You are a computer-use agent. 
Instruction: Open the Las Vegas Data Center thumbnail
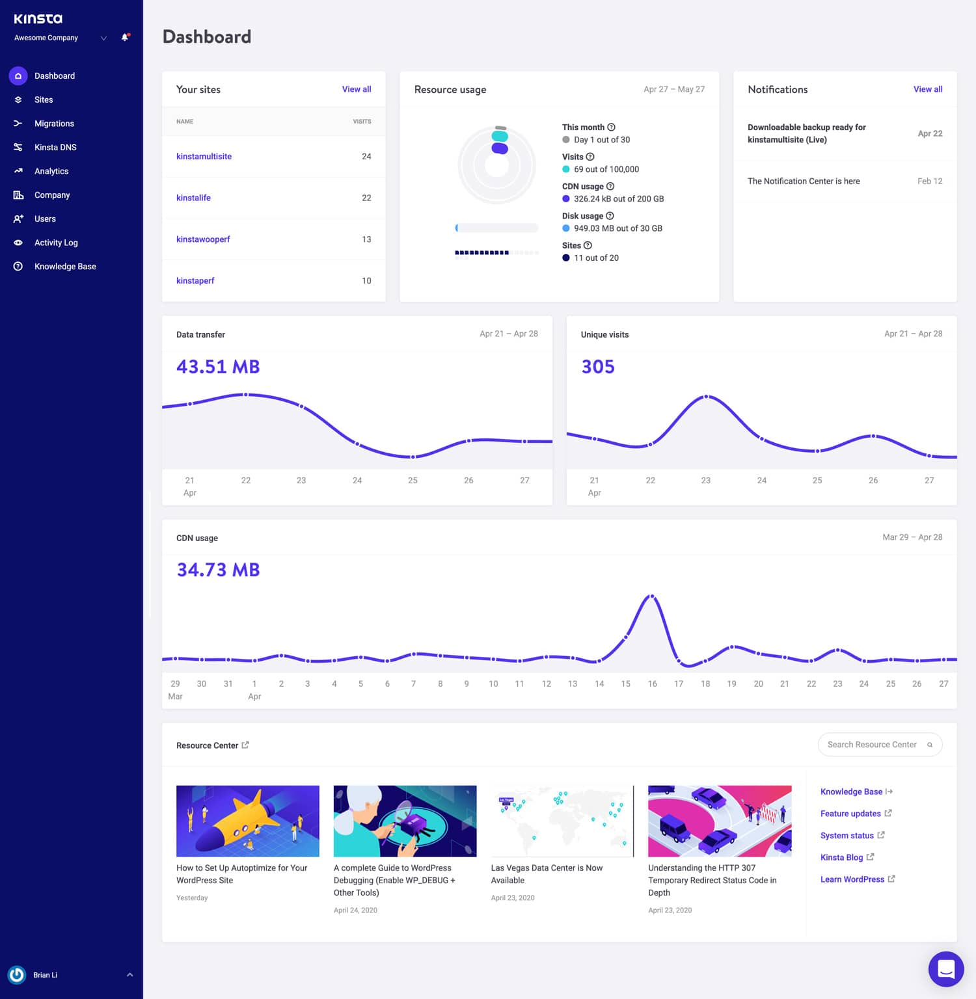(x=562, y=821)
